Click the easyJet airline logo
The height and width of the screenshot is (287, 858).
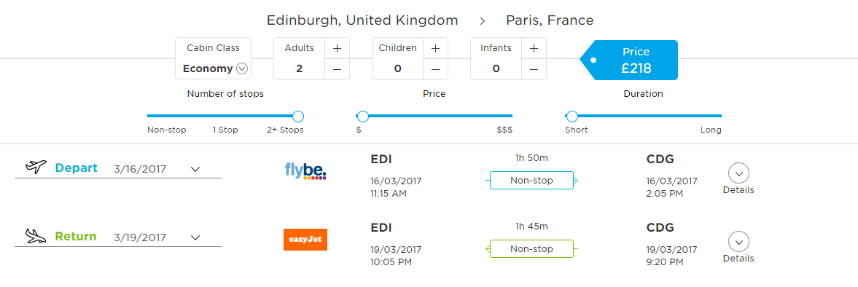coord(305,240)
